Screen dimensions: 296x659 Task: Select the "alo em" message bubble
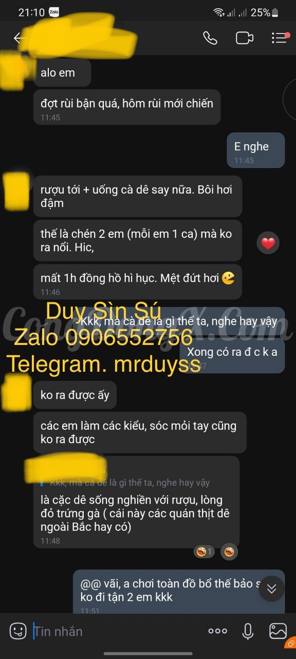[62, 73]
